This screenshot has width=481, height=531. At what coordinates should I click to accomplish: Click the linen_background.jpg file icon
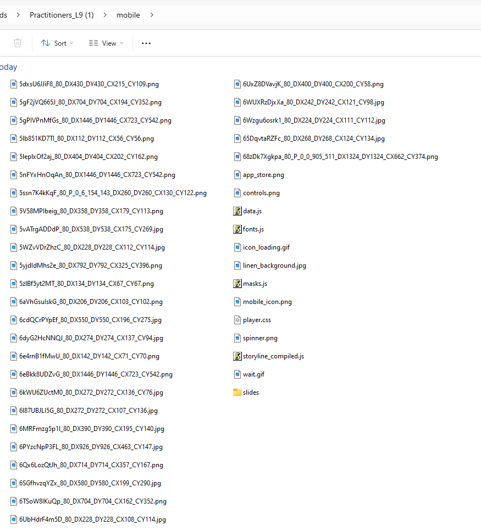tap(237, 265)
